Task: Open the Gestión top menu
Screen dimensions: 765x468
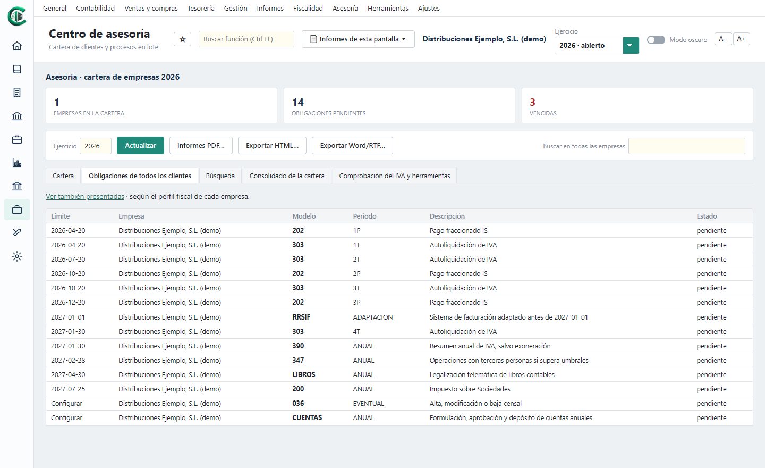Action: point(236,9)
